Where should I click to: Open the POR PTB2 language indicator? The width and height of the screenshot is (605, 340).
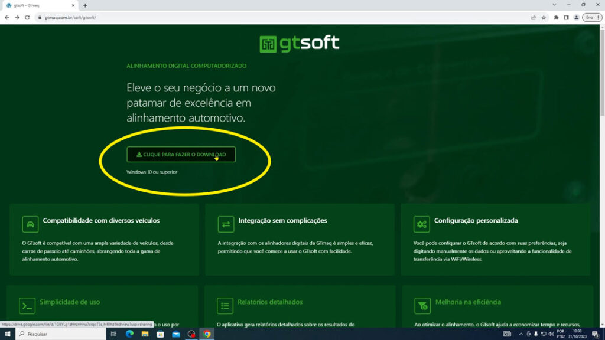pos(561,334)
